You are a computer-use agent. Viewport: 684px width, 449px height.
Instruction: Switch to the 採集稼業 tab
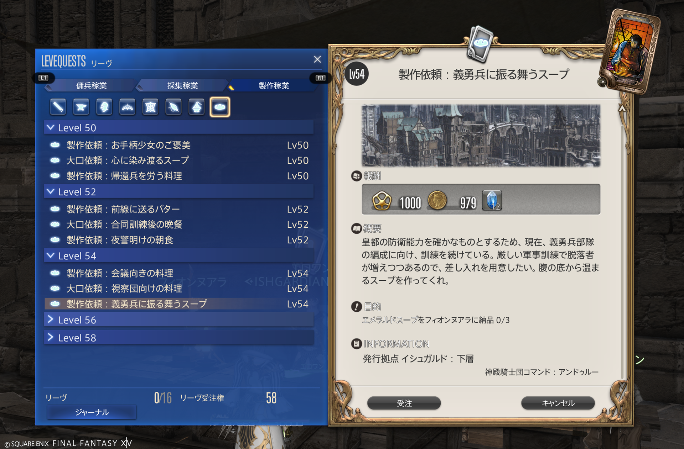182,85
